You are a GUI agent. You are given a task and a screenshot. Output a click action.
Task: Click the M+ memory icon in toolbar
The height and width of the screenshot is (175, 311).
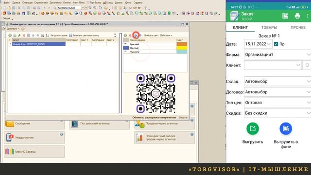[x=135, y=8]
